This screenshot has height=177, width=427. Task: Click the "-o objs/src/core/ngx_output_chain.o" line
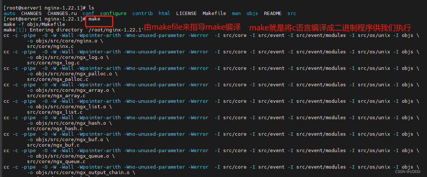click(x=81, y=172)
